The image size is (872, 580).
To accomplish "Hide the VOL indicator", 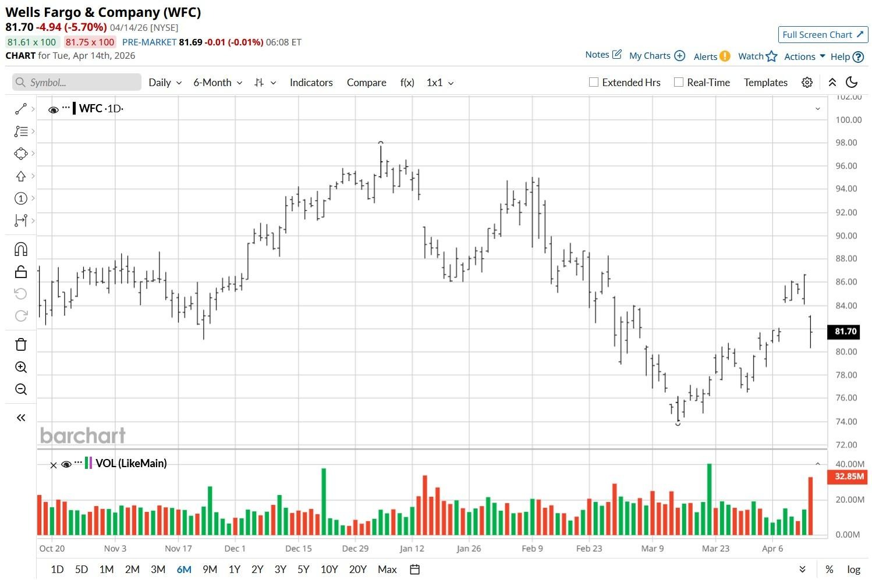I will pyautogui.click(x=66, y=464).
